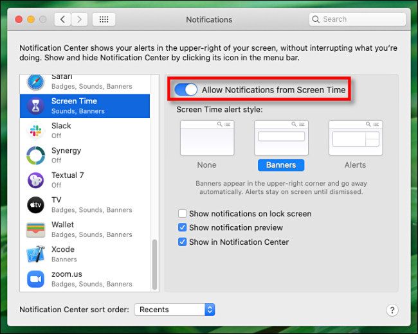This screenshot has width=418, height=334.
Task: Select the zoom.us name in the list
Action: click(67, 274)
